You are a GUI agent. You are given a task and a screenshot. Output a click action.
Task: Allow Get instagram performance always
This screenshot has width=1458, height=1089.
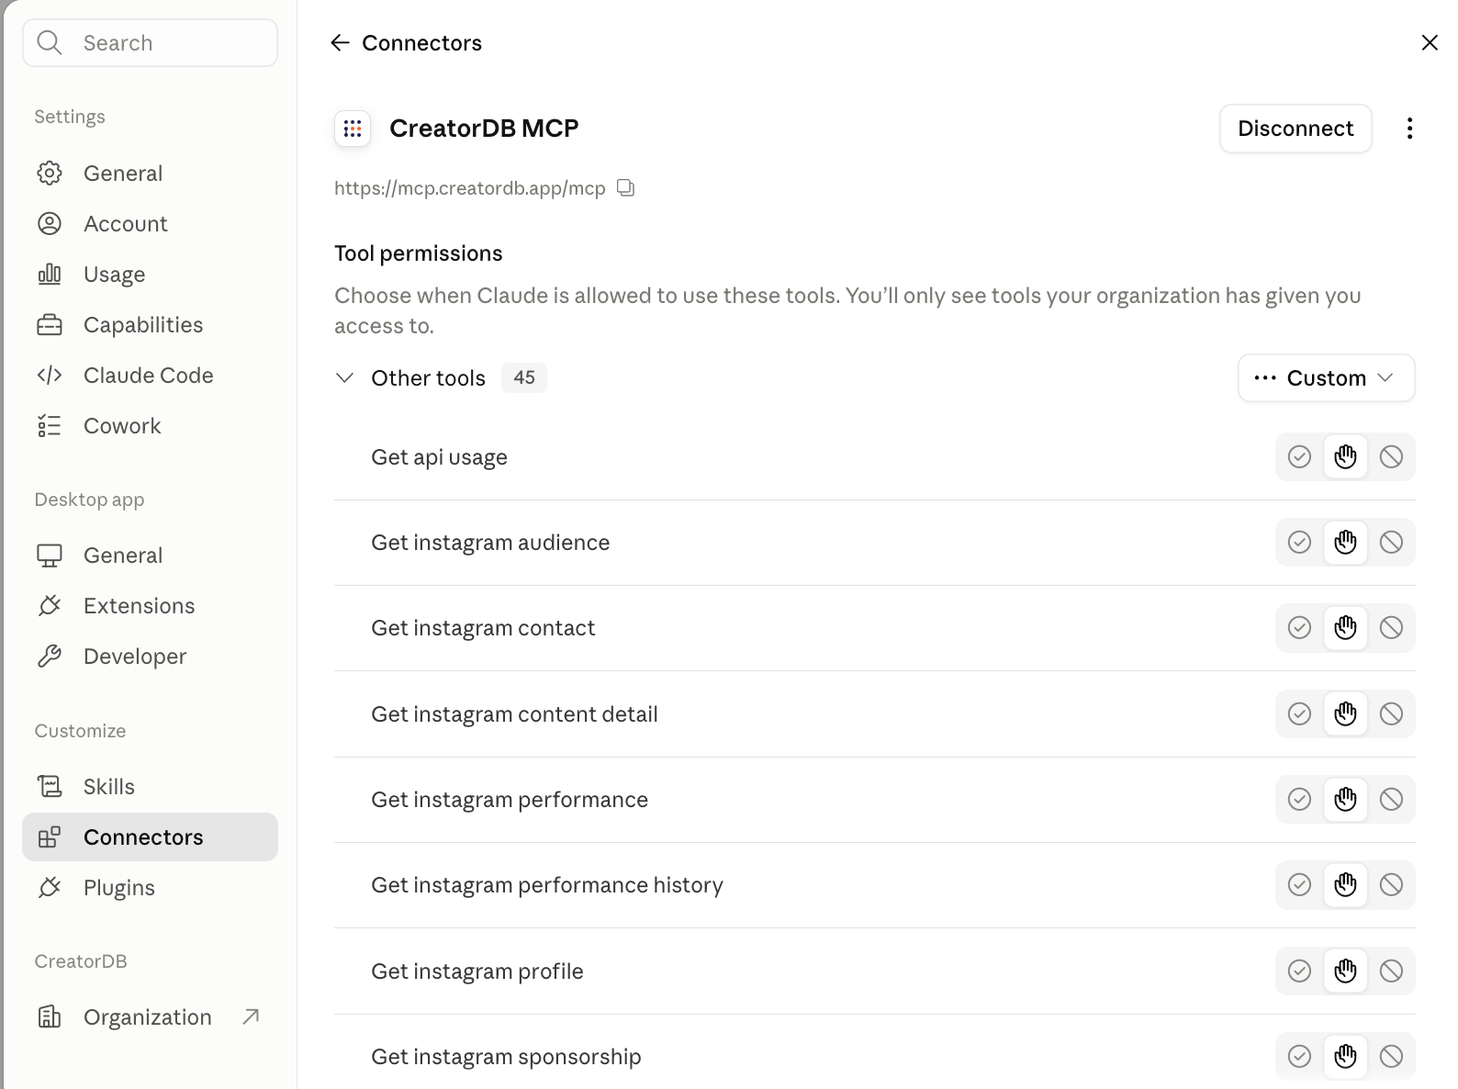1299,800
